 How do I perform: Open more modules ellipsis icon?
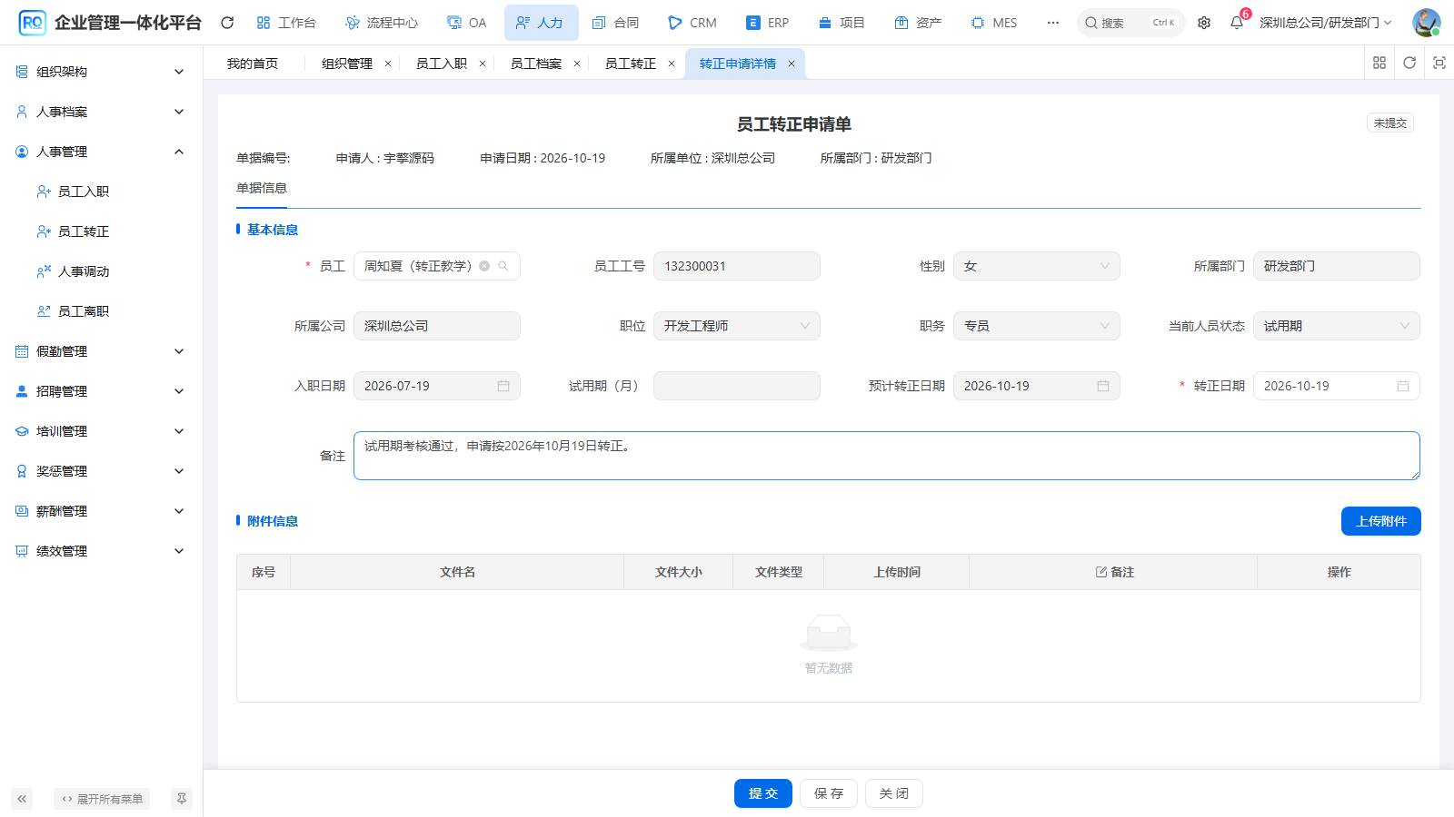(1053, 23)
